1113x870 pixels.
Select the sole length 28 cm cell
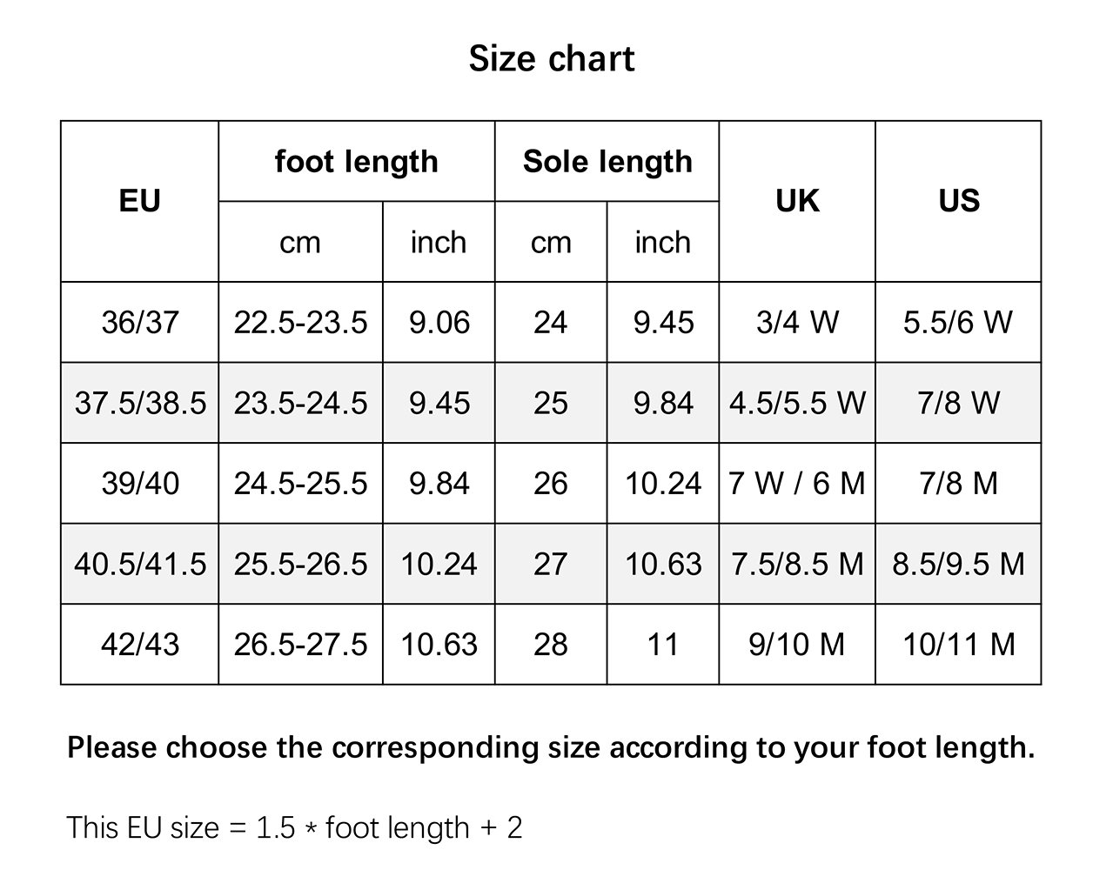click(x=551, y=645)
